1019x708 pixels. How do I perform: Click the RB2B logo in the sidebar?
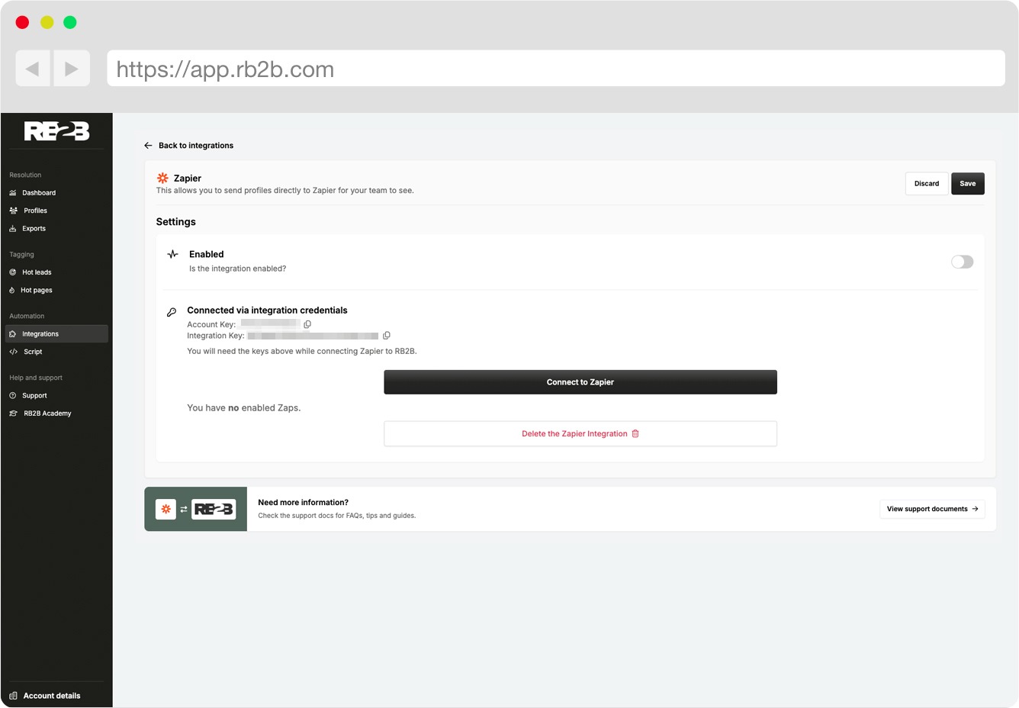point(56,131)
